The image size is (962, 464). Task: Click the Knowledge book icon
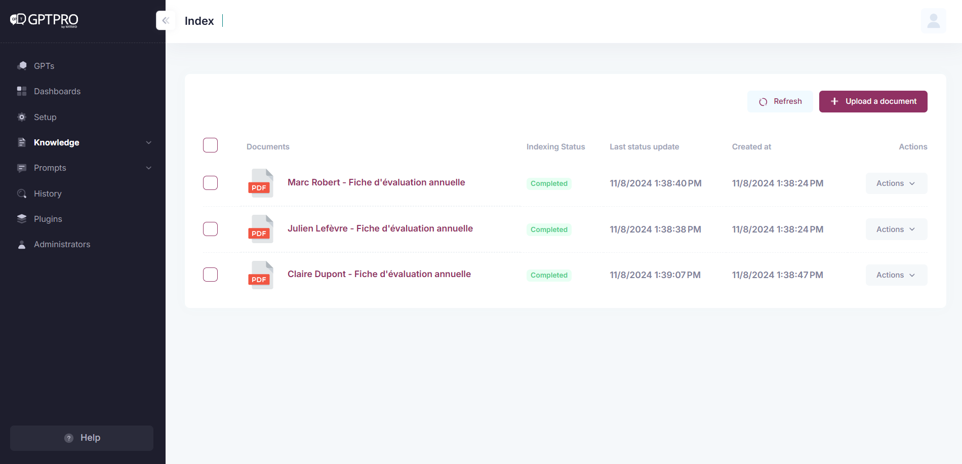(22, 142)
